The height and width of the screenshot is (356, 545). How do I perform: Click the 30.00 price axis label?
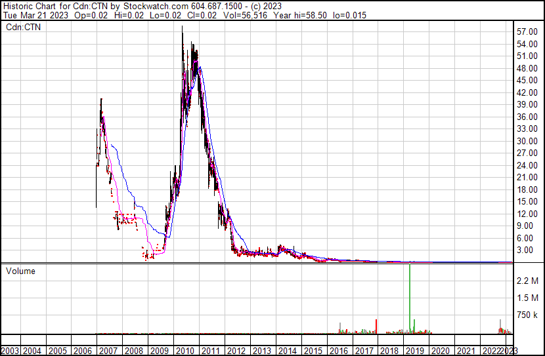[x=527, y=141]
